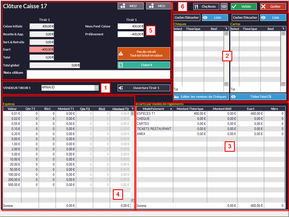
Task: Open Chq Resto with fork-knife icon
Action: point(206,6)
